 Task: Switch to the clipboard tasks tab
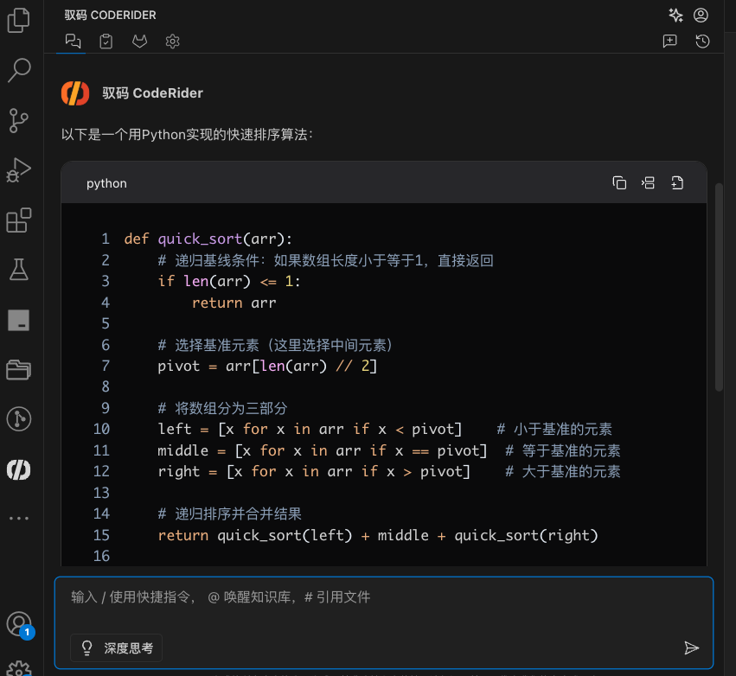(x=106, y=41)
